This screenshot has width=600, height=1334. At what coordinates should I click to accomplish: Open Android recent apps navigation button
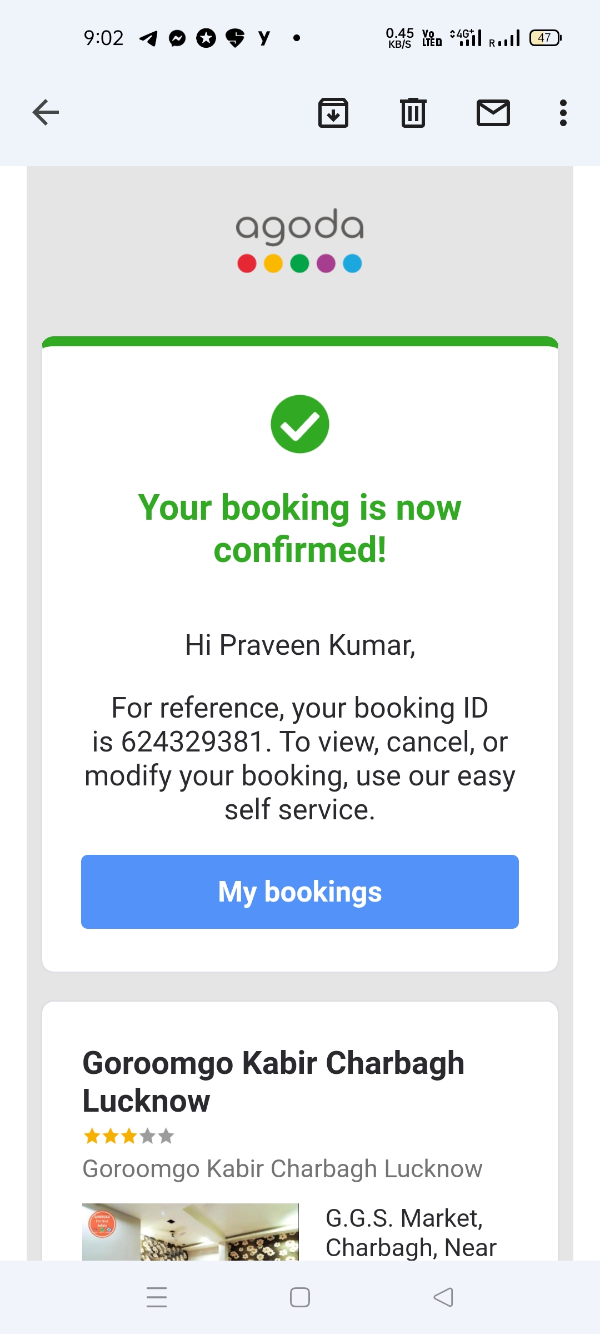pos(157,1297)
